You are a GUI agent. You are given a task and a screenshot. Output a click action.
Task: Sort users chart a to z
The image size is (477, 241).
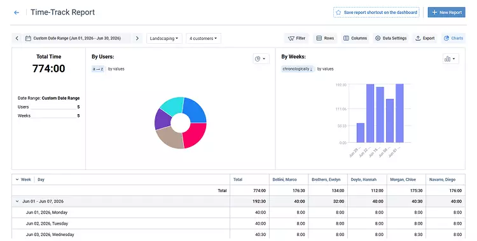(x=98, y=69)
